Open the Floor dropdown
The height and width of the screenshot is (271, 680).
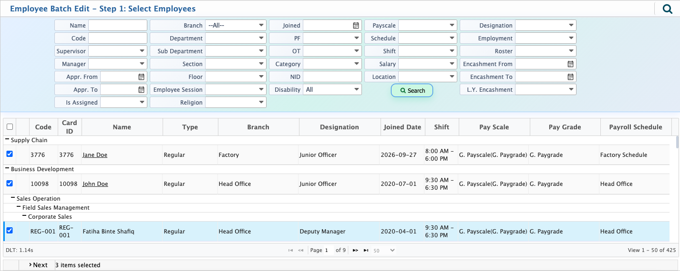236,77
